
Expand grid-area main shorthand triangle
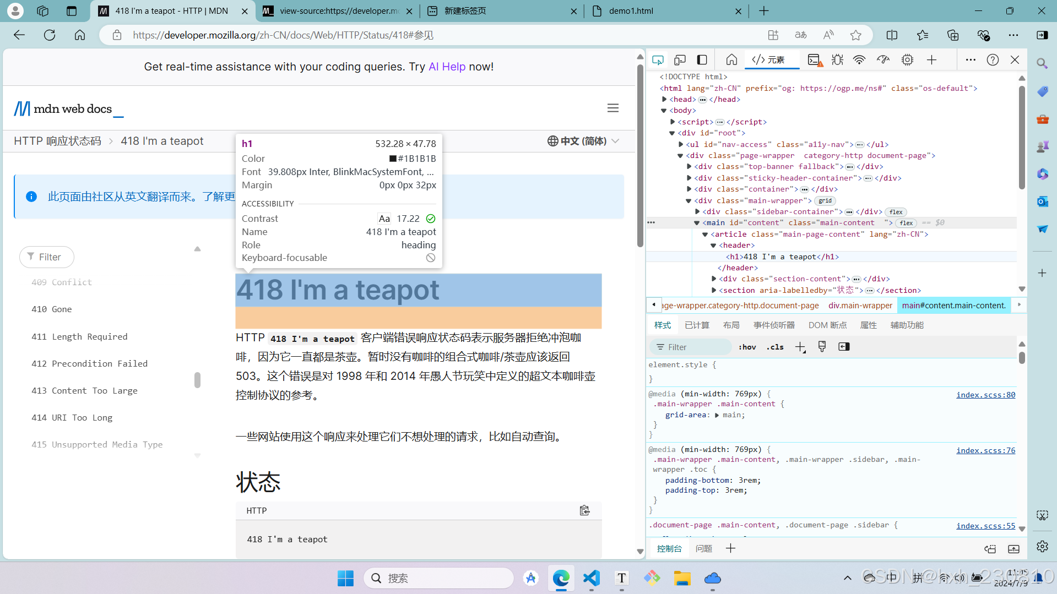point(717,415)
